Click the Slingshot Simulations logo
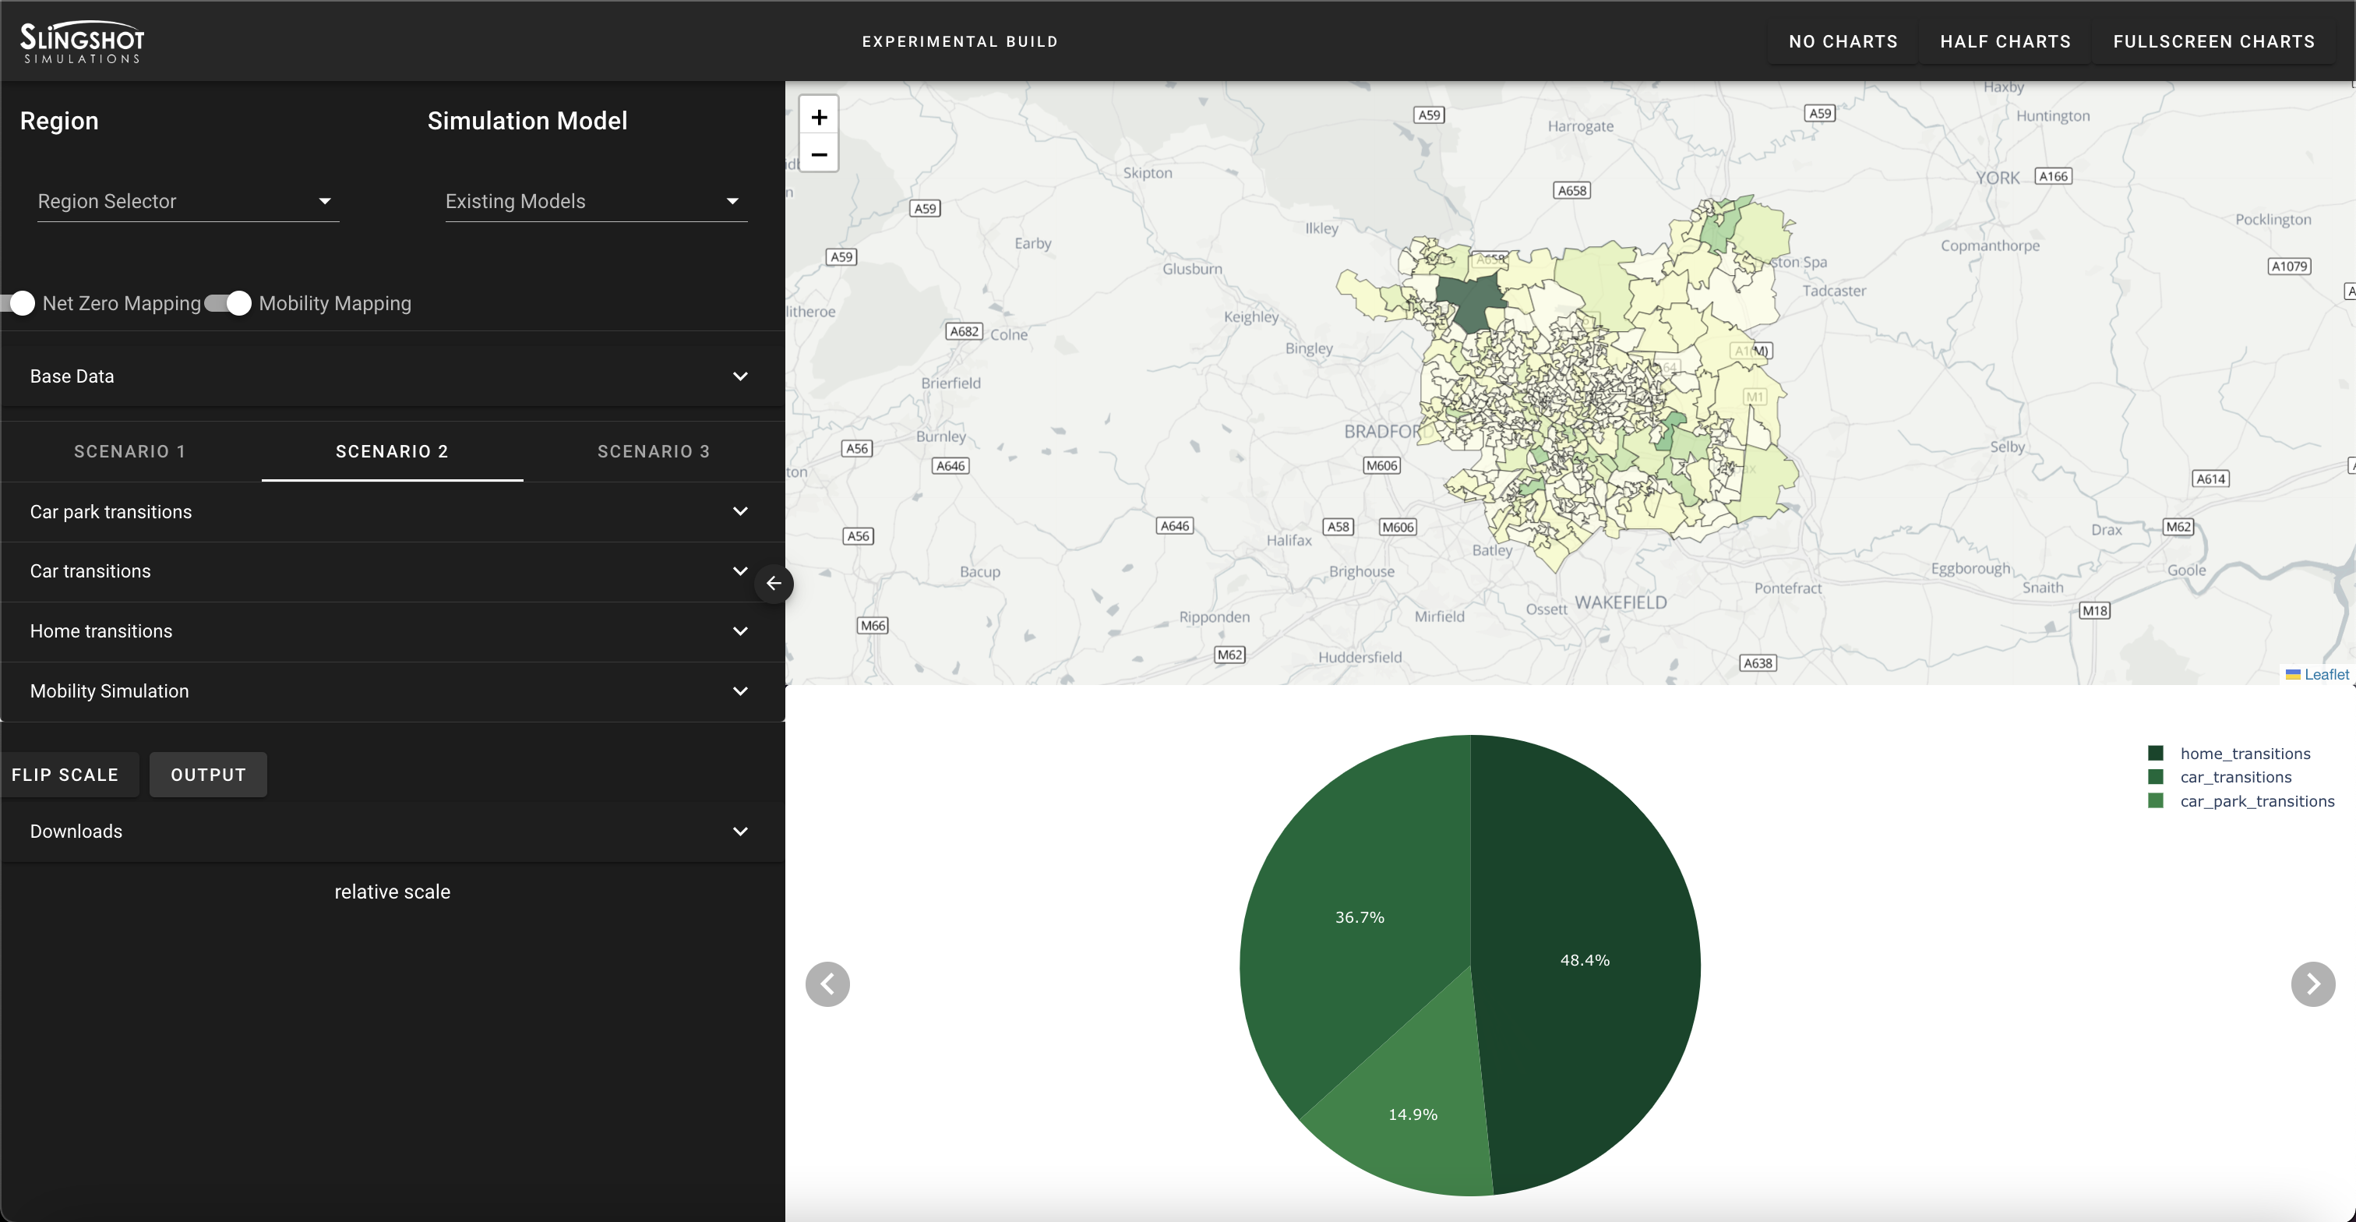This screenshot has width=2356, height=1222. pyautogui.click(x=83, y=41)
